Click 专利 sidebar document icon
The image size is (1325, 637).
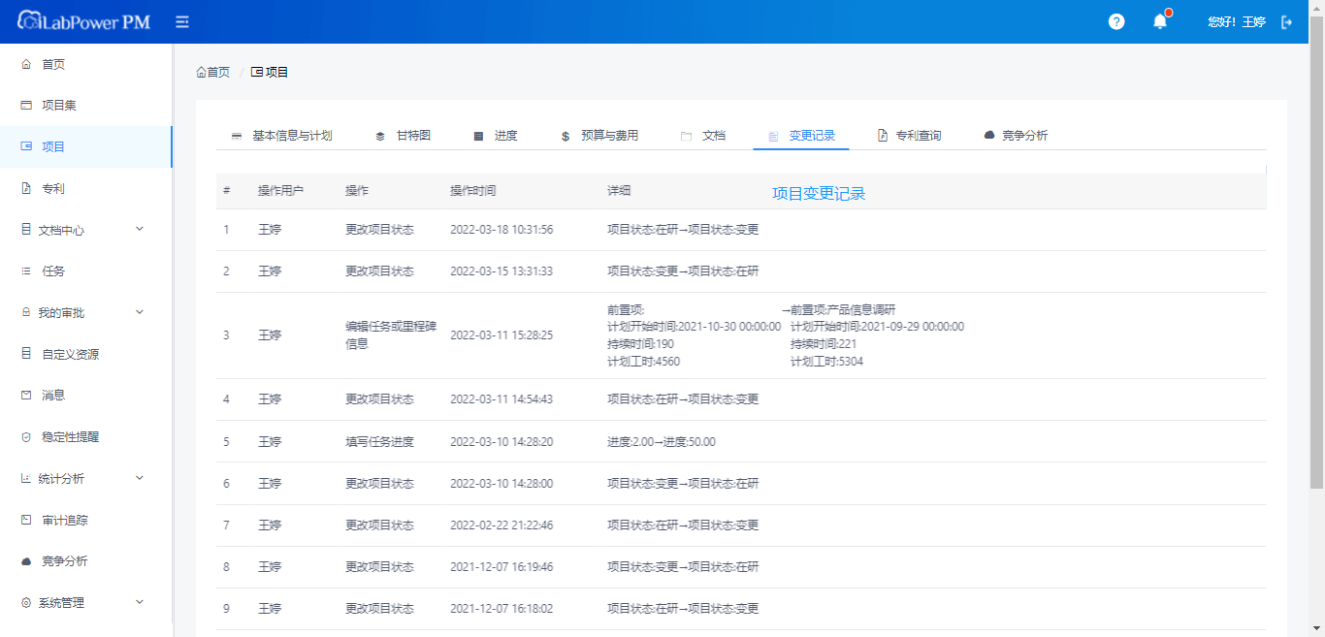point(26,189)
